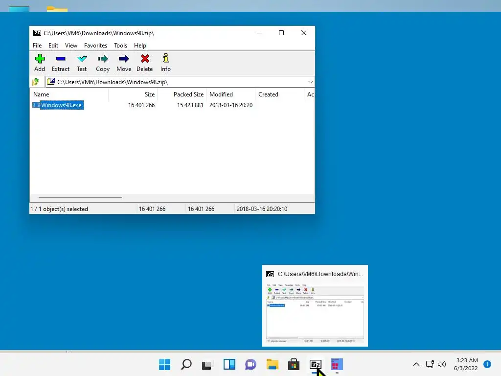Select the Copy toolbar icon
This screenshot has height=376, width=501.
(103, 59)
